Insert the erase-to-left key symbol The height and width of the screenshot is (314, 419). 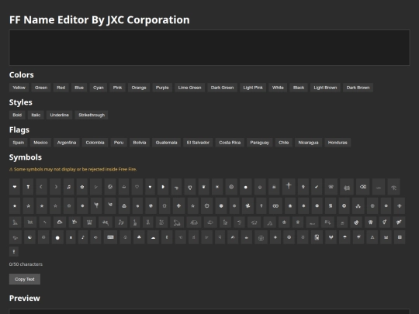[x=363, y=187]
